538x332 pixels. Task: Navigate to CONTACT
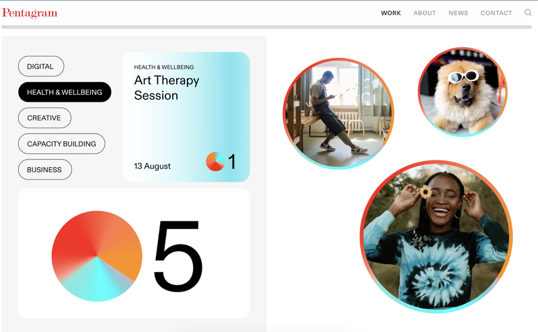[496, 13]
